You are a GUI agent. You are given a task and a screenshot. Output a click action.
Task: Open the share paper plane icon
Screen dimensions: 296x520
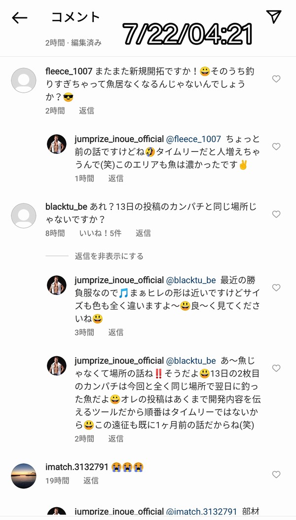[x=274, y=17]
